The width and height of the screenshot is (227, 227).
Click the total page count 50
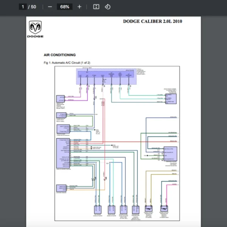click(34, 7)
